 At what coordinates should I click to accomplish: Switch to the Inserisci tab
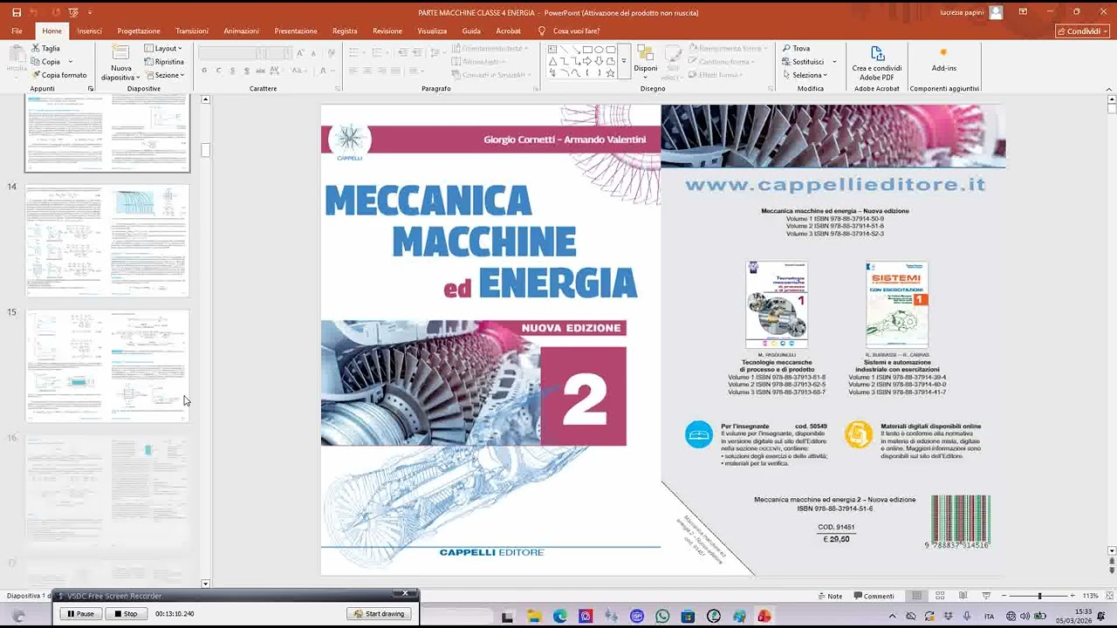[89, 31]
